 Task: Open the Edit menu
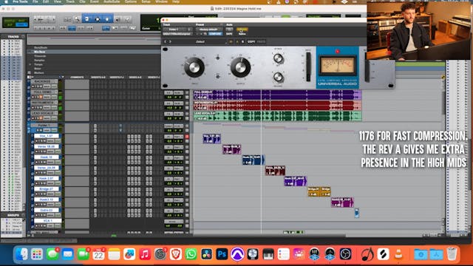[x=46, y=1]
